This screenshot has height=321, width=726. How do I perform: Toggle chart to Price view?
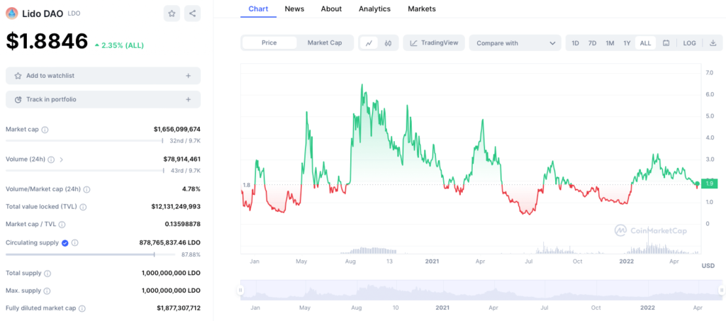269,43
